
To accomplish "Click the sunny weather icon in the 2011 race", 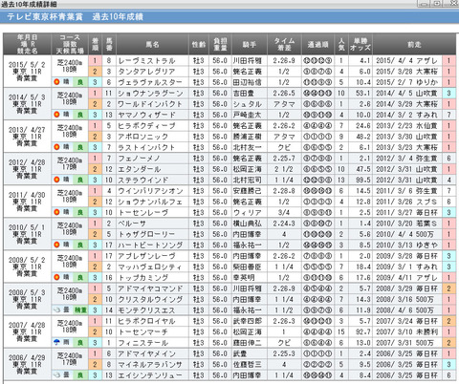I will [56, 212].
